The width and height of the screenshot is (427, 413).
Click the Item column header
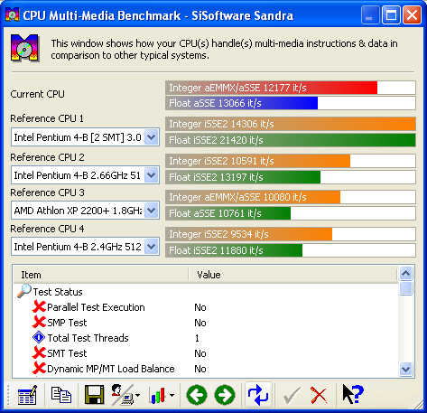click(x=101, y=275)
